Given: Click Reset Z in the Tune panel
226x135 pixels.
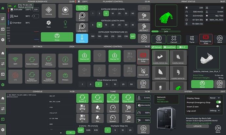Looking at the screenshot, I should (x=82, y=98).
